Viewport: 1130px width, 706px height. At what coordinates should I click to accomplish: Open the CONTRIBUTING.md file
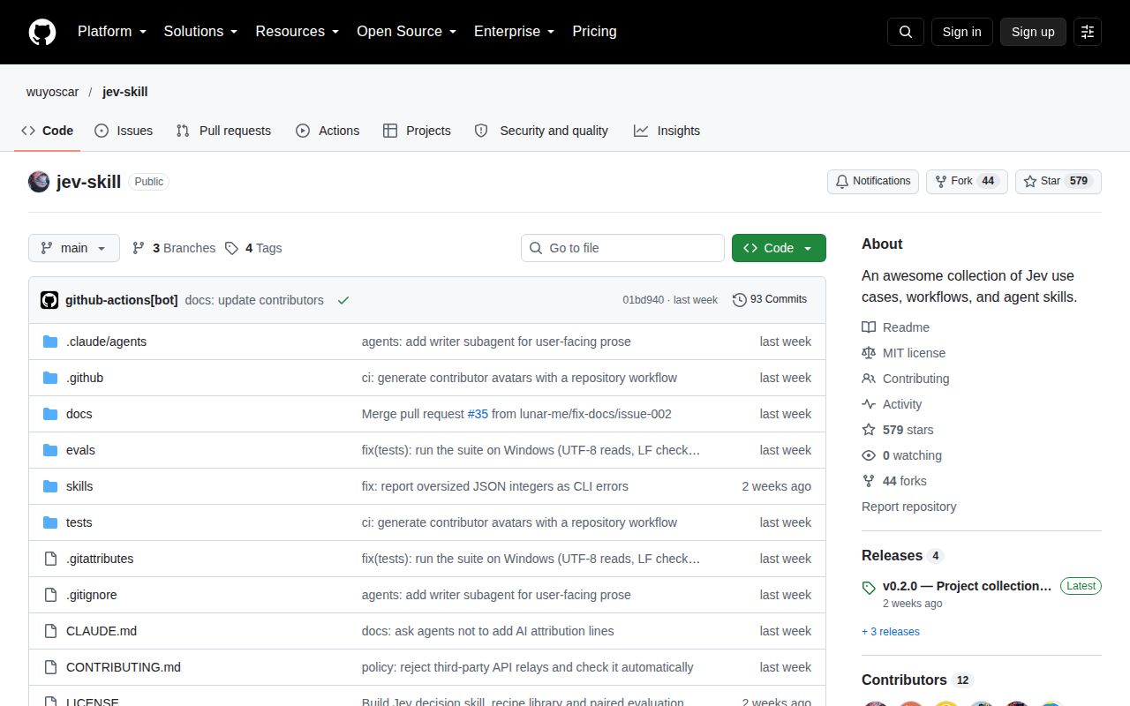(124, 667)
